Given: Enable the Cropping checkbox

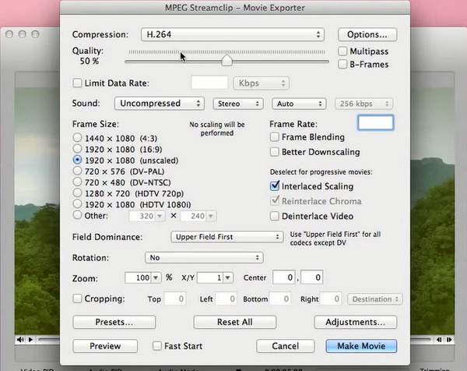Looking at the screenshot, I should (x=77, y=299).
